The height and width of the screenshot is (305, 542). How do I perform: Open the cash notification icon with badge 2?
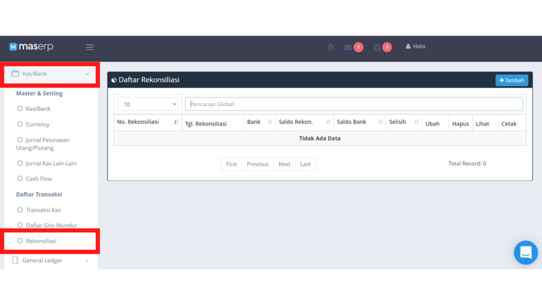click(348, 47)
